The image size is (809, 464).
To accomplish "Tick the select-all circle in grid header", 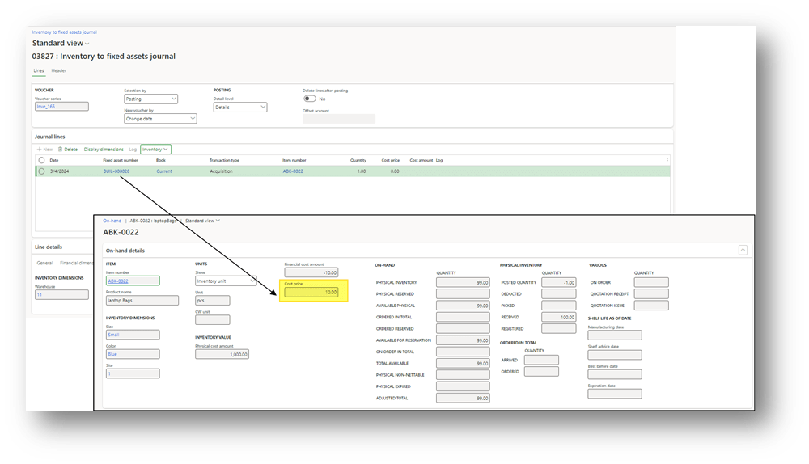I will 41,160.
